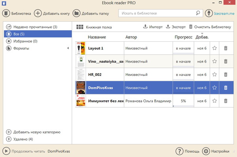Delete Иммунитет без лек with trash icon
The image size is (237, 157).
click(226, 101)
